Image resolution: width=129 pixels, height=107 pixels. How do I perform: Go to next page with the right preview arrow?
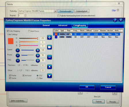[x=115, y=93]
